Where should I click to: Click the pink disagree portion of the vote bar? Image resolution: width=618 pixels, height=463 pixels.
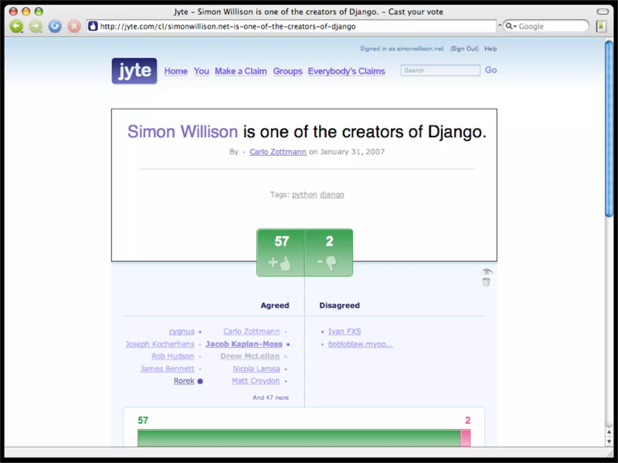(466, 438)
